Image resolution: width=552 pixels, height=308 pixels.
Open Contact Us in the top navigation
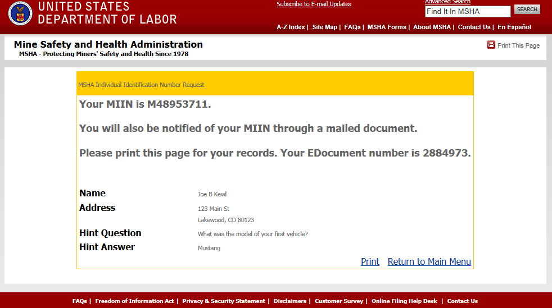click(474, 27)
